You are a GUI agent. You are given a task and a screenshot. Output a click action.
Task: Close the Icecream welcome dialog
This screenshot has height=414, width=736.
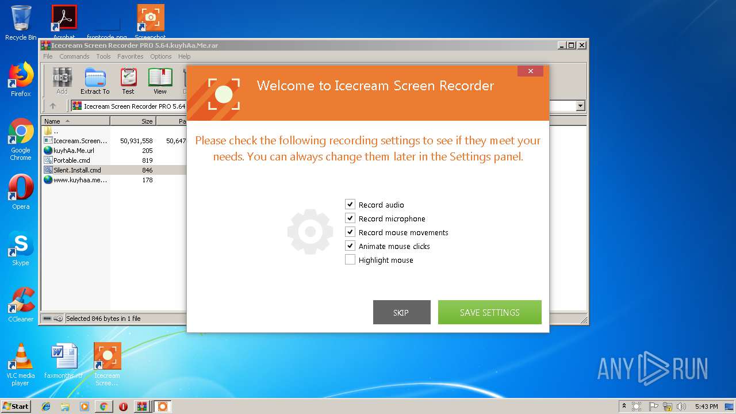pyautogui.click(x=530, y=71)
